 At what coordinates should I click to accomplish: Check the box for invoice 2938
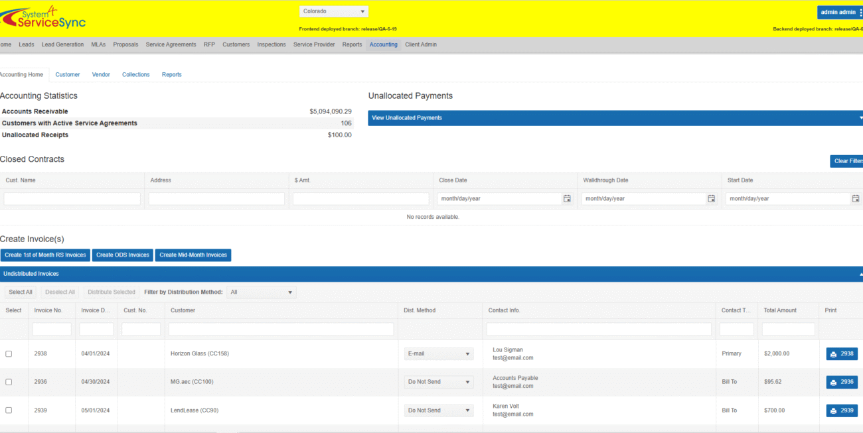click(x=9, y=354)
